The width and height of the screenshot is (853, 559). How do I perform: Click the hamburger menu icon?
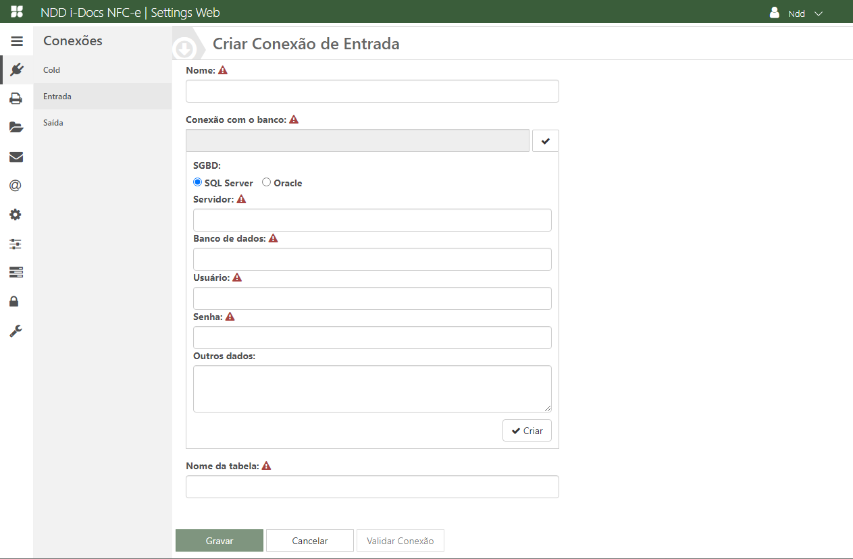[16, 41]
